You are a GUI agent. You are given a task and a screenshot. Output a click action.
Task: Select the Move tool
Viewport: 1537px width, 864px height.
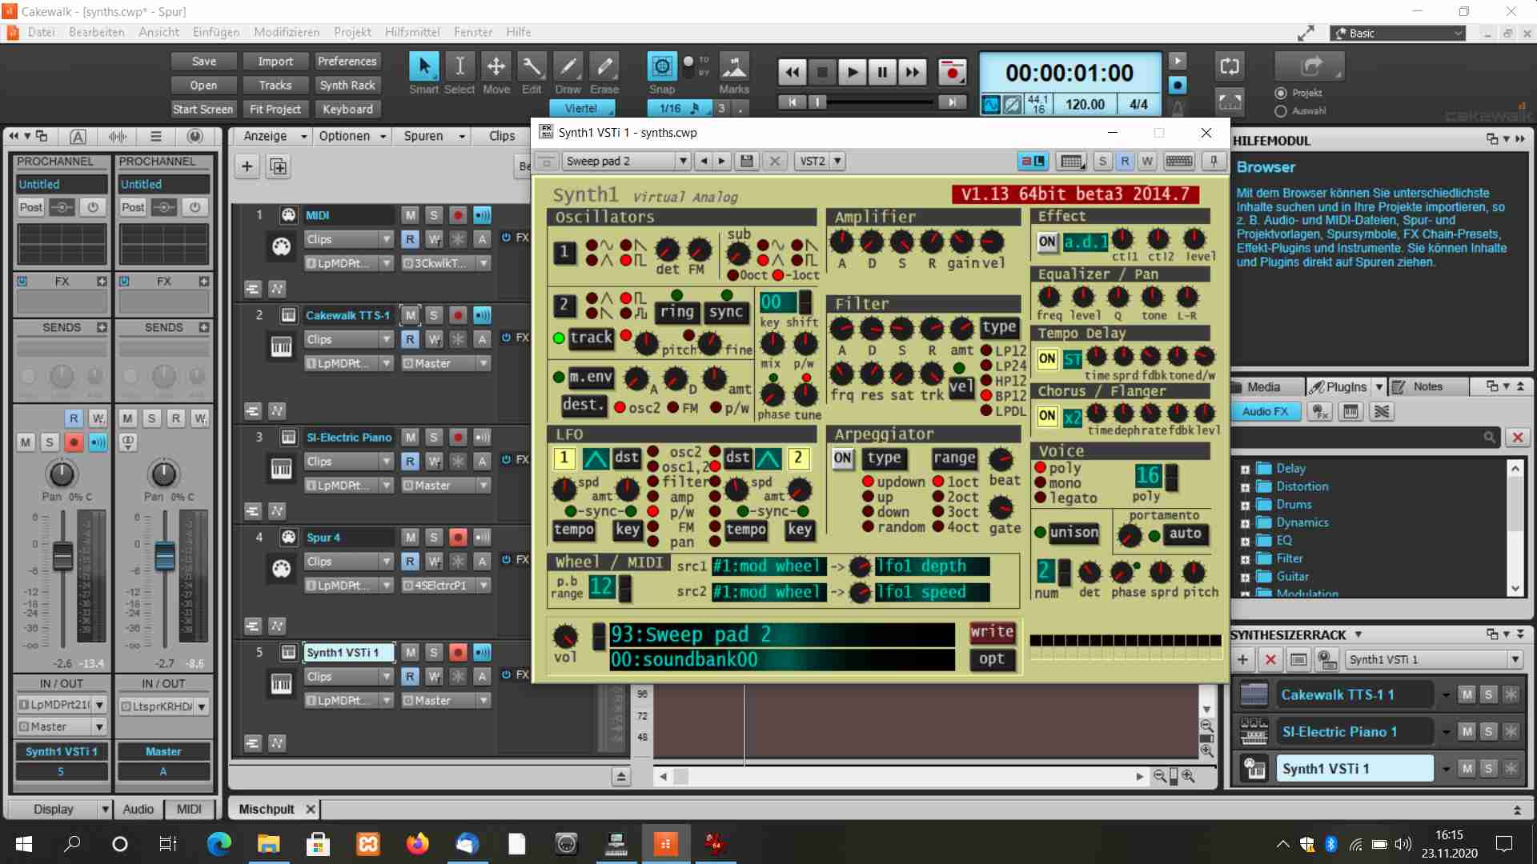click(496, 67)
